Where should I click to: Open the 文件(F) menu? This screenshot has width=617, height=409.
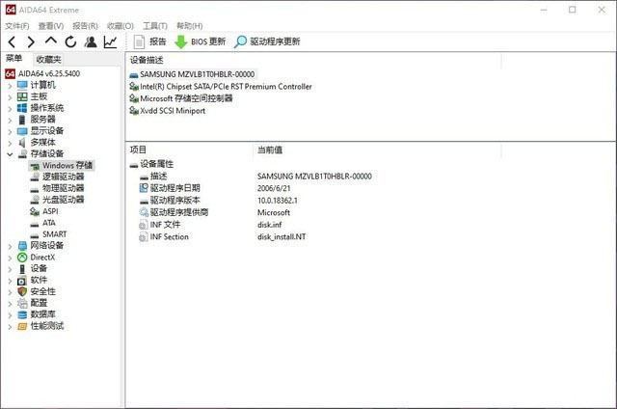17,26
